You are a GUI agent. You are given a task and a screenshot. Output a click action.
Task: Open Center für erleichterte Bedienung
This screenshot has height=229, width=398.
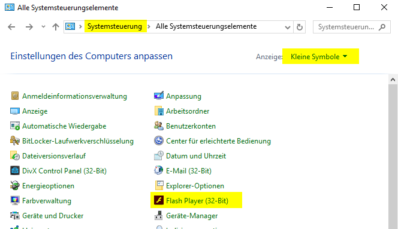click(218, 141)
